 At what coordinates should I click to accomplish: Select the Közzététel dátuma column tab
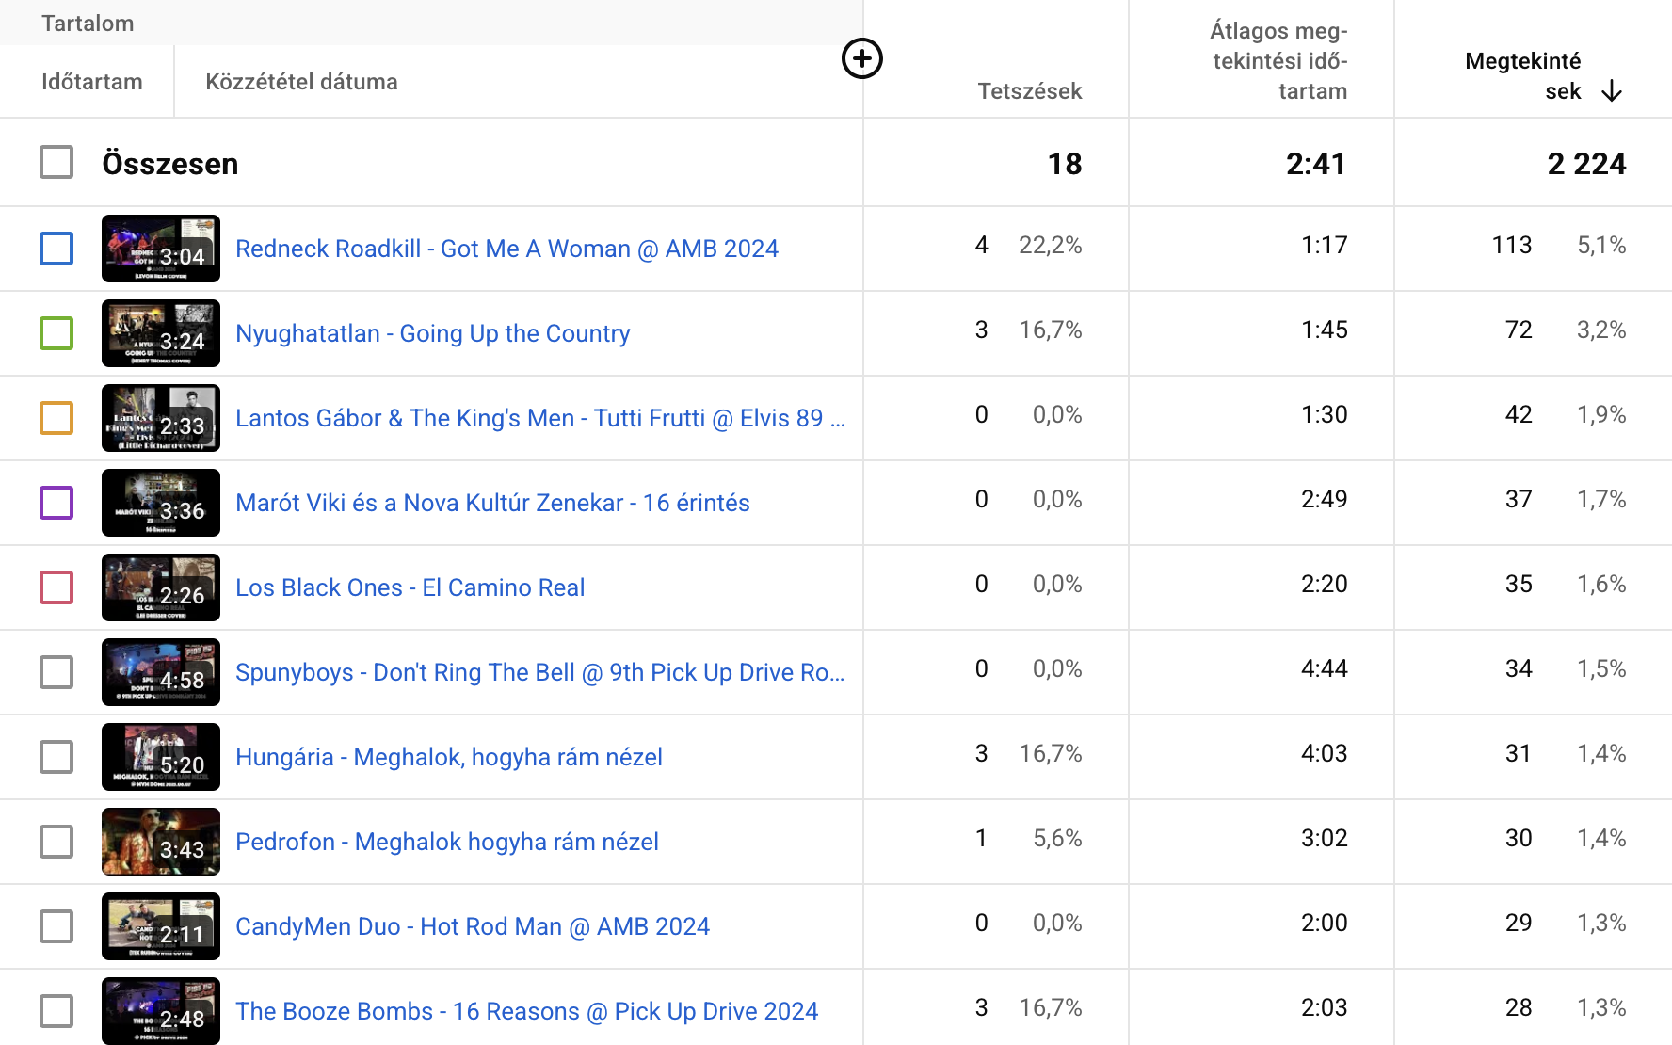[x=301, y=82]
